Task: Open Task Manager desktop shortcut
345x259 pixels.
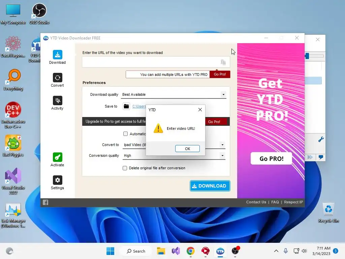Action: click(x=13, y=215)
